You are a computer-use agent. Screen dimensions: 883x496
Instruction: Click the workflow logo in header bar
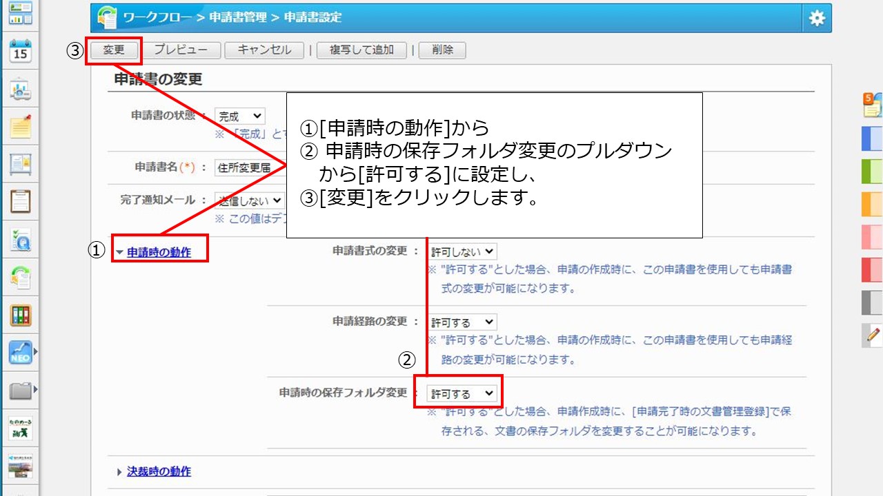[107, 18]
